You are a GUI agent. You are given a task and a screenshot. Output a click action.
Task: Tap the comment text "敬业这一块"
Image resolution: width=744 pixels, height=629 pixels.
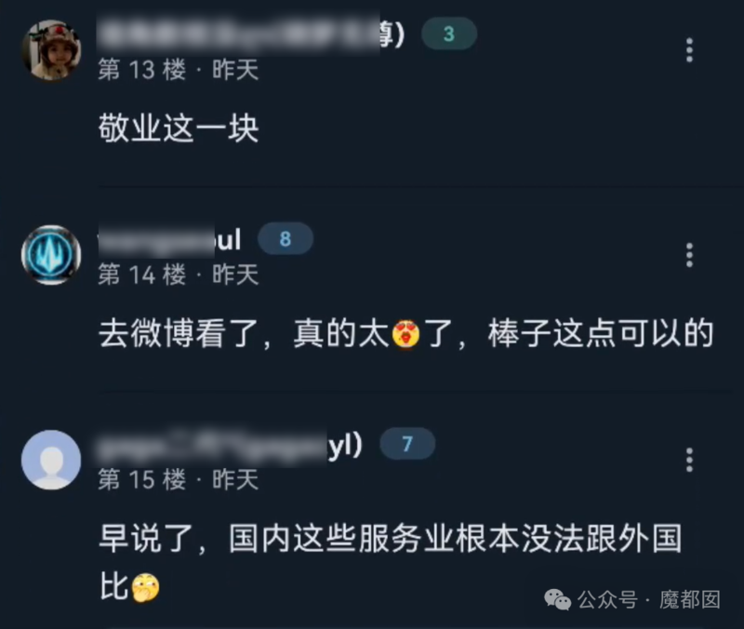[179, 128]
